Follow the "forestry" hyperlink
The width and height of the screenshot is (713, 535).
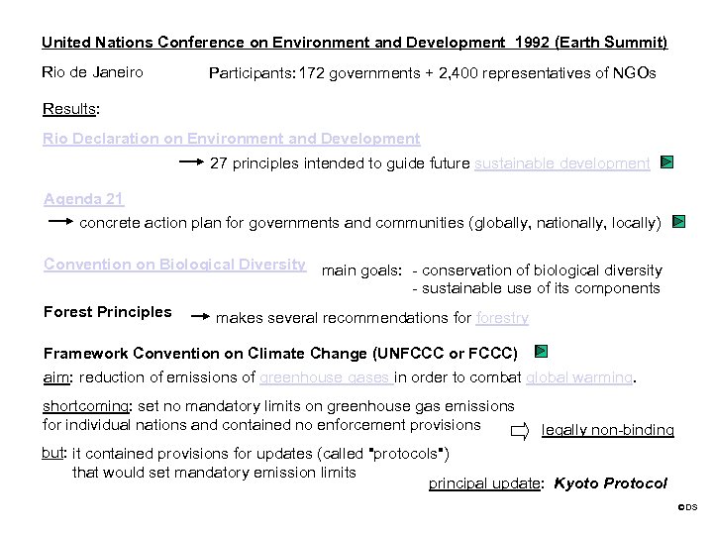point(502,318)
